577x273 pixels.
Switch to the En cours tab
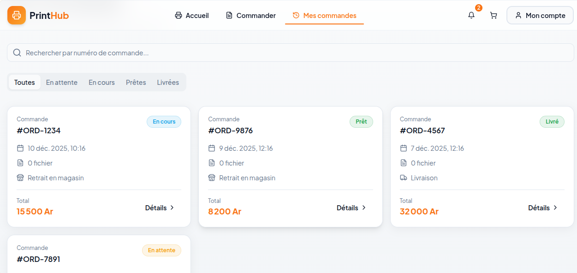[x=101, y=83]
